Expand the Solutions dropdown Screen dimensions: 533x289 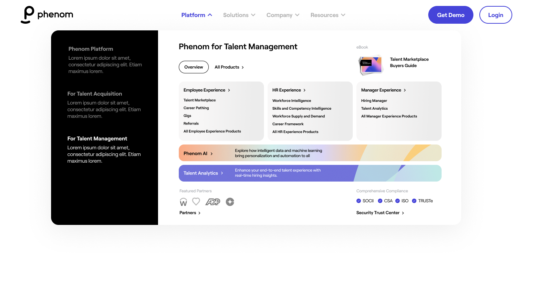[239, 15]
